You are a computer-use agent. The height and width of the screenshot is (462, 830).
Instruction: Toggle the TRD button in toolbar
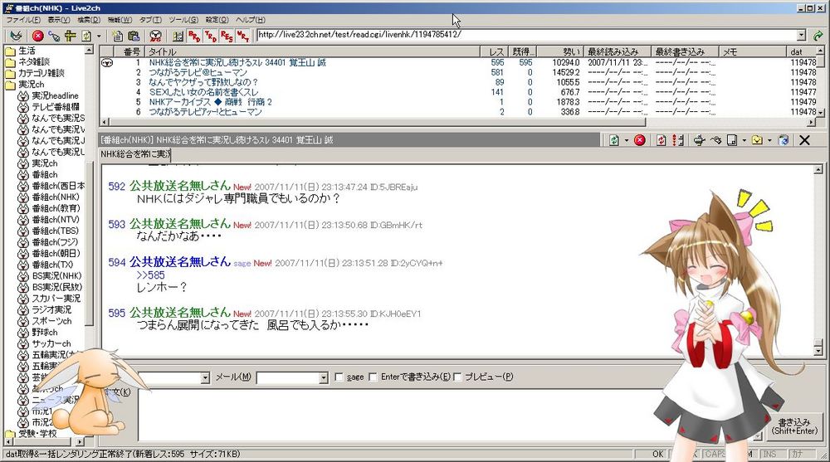(x=211, y=36)
